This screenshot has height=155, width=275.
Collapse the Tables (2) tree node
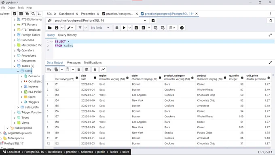tap(15, 66)
